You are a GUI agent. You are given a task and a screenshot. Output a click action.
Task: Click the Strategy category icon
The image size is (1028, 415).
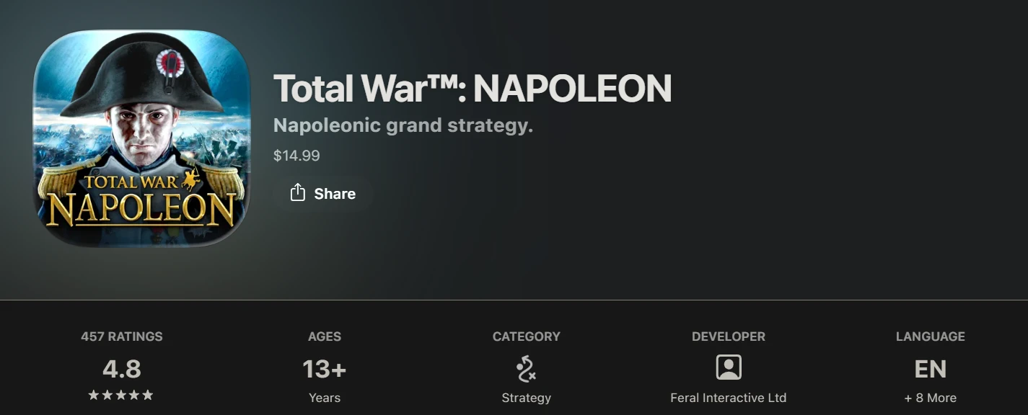[x=526, y=368]
